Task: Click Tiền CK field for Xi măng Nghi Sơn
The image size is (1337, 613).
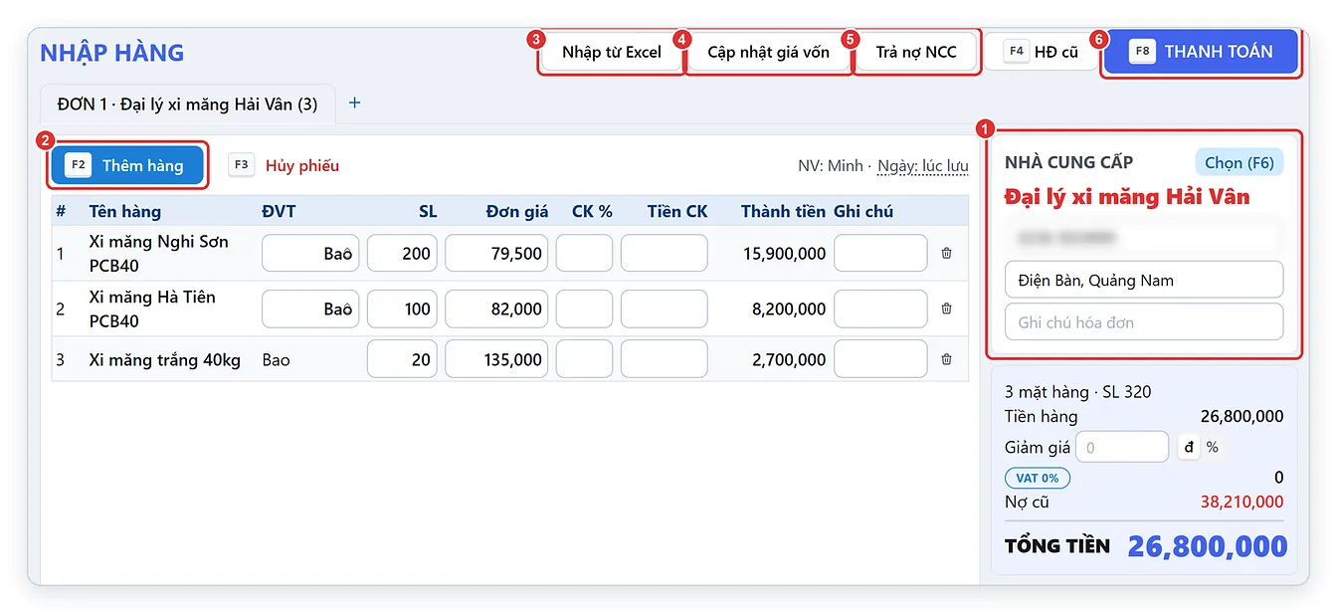Action: [x=664, y=254]
